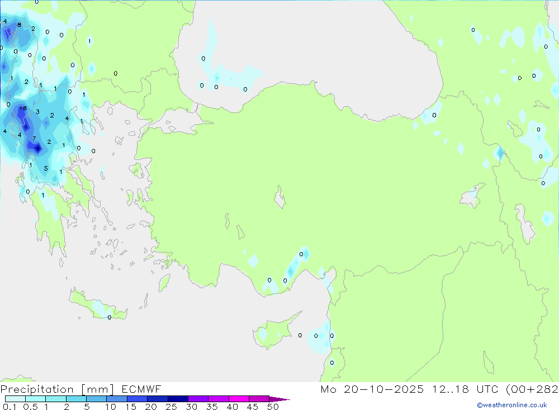Click the 2–5 mm legend swatch

pyautogui.click(x=76, y=399)
